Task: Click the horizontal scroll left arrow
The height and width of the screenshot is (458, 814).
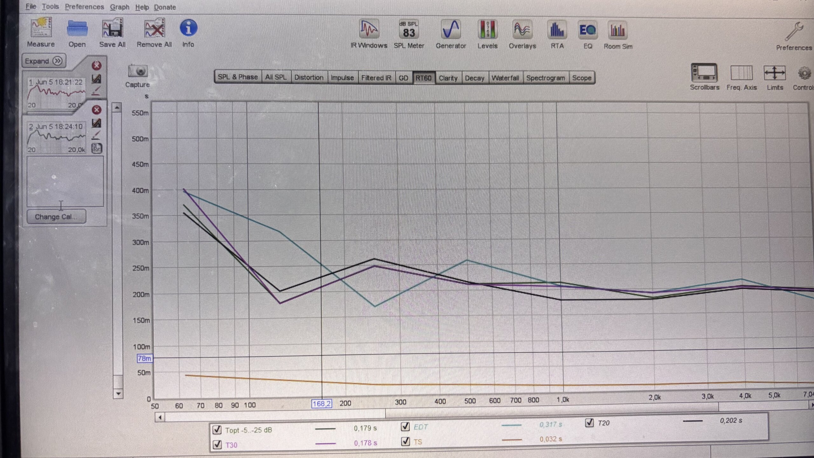Action: pyautogui.click(x=160, y=417)
